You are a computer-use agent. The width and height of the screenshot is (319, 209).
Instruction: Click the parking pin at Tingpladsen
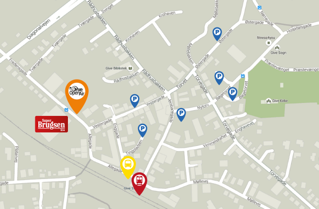tap(143, 130)
